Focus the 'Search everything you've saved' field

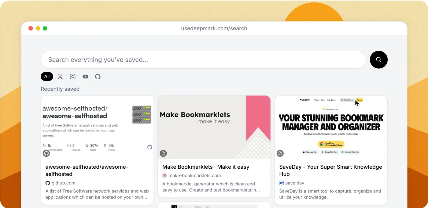203,59
